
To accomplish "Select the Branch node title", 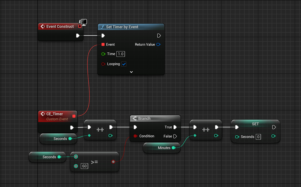I will tap(144, 119).
